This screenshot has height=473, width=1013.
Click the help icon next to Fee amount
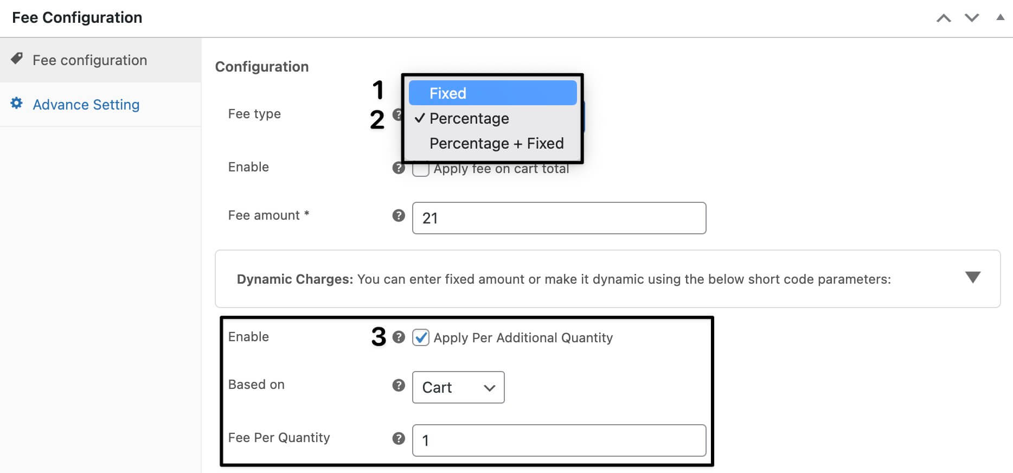coord(399,215)
